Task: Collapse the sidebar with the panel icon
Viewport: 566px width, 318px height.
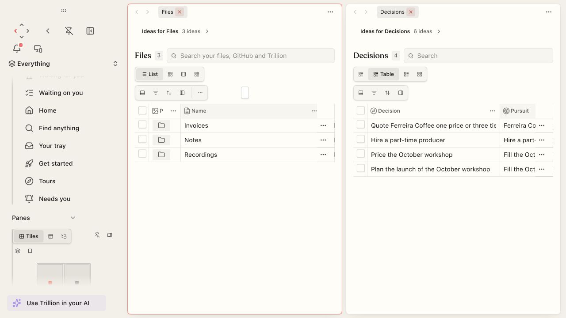Action: [90, 31]
